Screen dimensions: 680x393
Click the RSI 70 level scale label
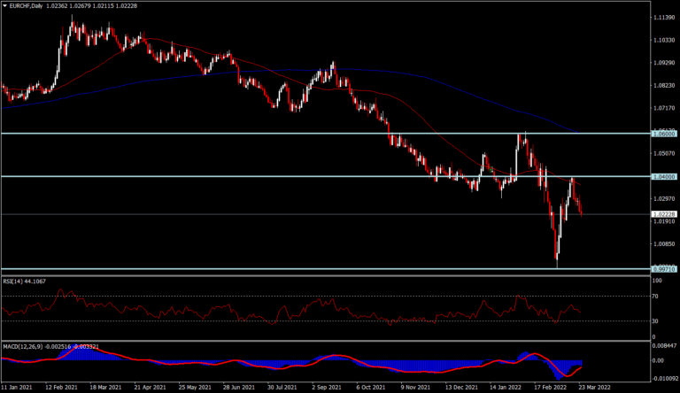tap(655, 297)
